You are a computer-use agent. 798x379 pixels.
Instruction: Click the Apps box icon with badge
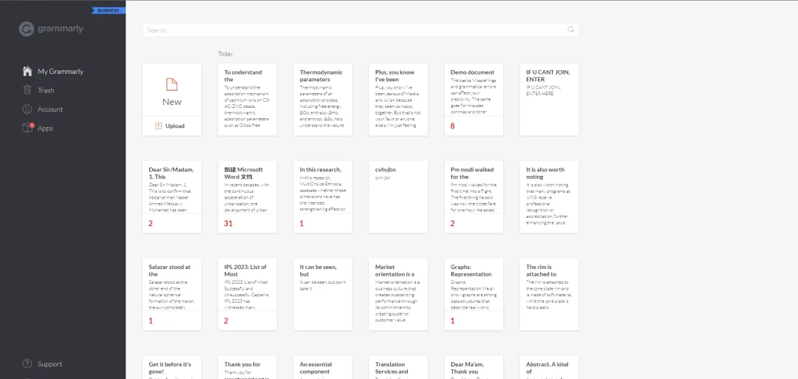point(27,128)
